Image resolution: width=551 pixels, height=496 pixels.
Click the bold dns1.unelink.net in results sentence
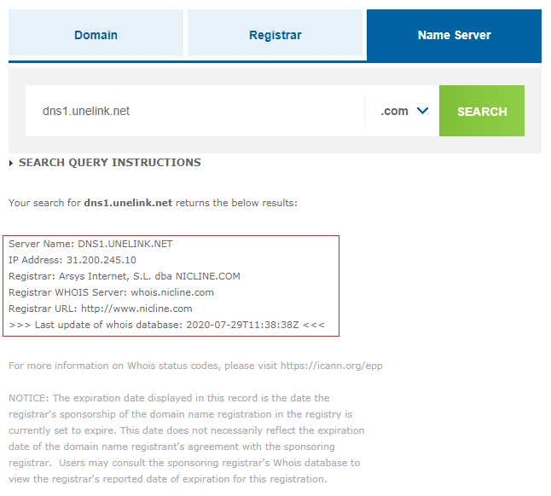point(128,203)
